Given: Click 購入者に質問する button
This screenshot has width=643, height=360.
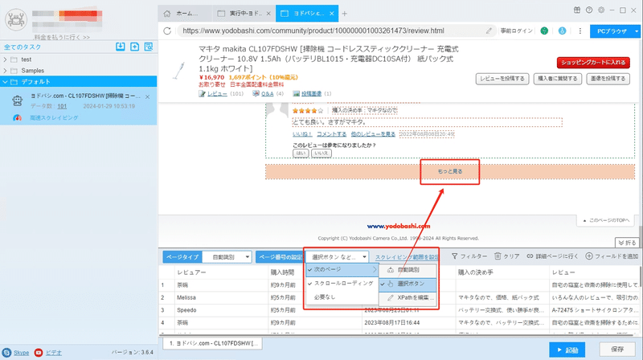Looking at the screenshot, I should pos(558,79).
